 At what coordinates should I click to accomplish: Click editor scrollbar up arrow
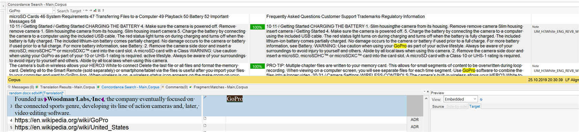[426, 99]
